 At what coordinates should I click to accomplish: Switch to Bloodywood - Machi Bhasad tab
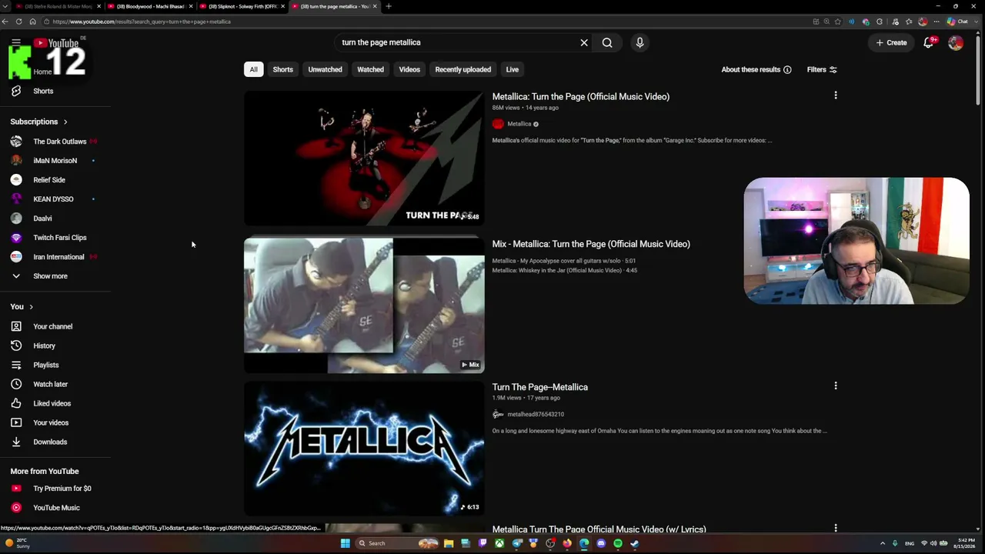(151, 6)
